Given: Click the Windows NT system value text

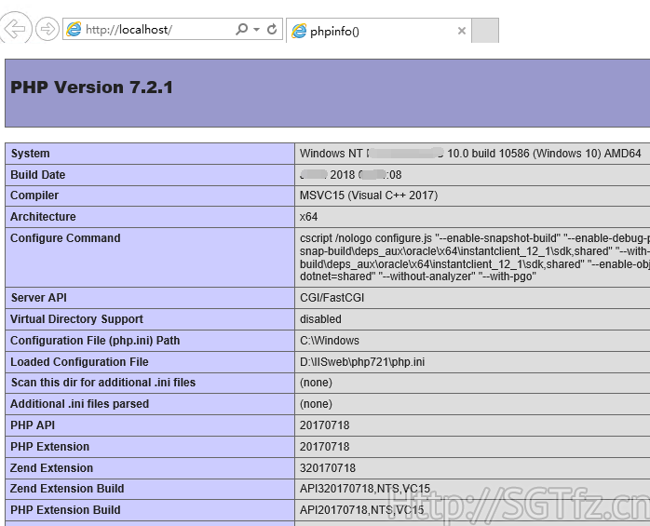Looking at the screenshot, I should 470,154.
